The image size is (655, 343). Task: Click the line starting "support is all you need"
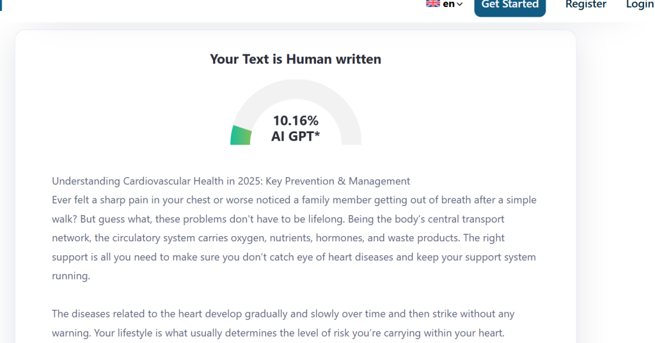(x=294, y=257)
